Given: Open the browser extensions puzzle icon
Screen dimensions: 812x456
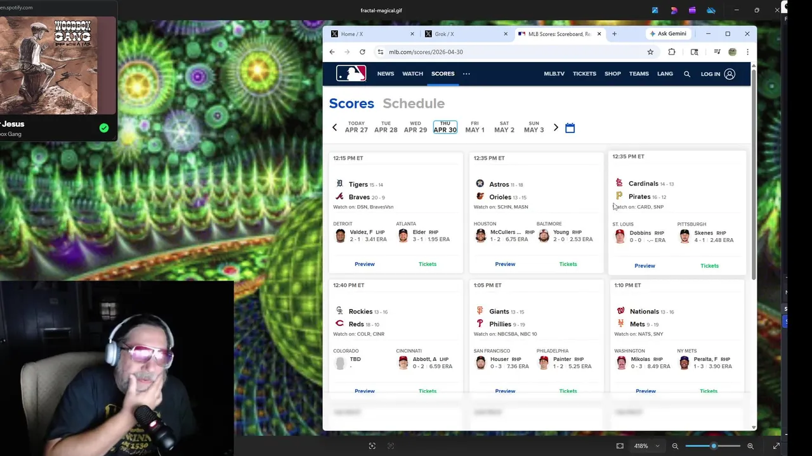Looking at the screenshot, I should 672,52.
